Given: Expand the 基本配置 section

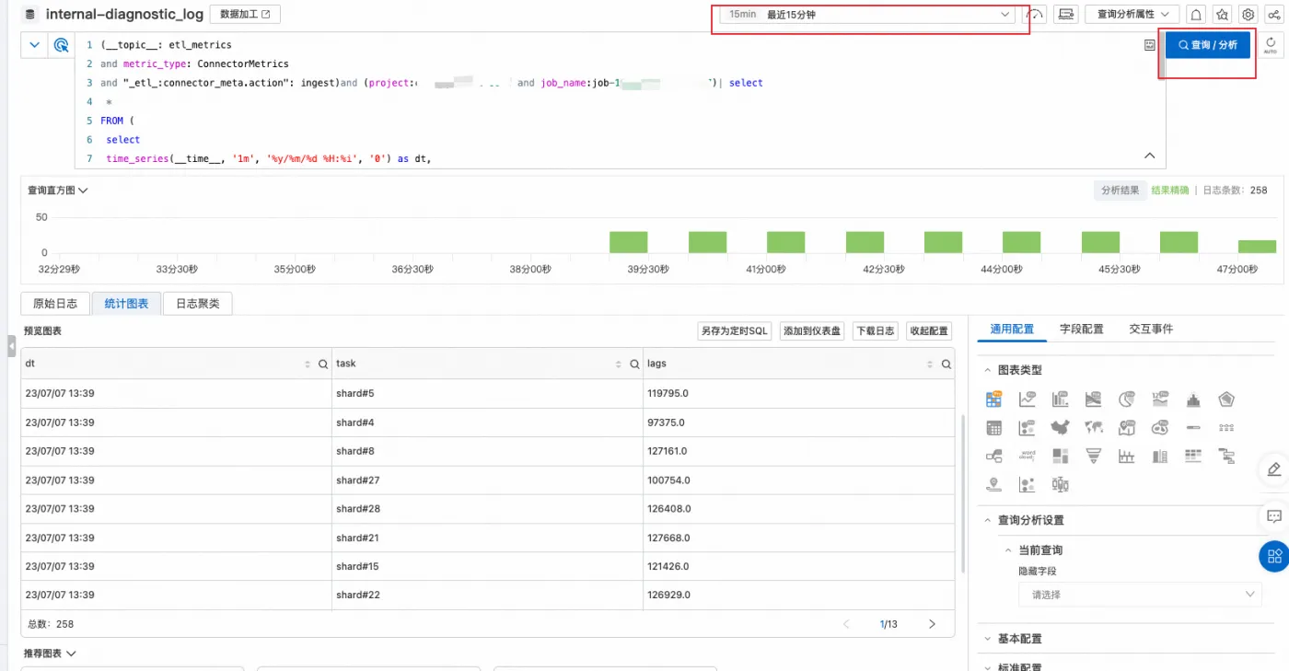Looking at the screenshot, I should pos(989,639).
